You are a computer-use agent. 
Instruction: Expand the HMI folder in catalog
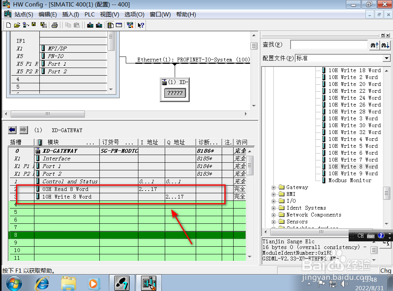pos(273,194)
